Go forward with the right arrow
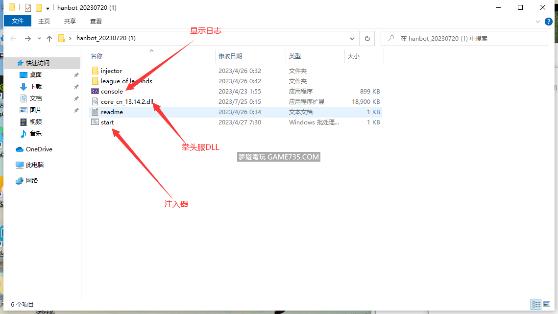 coord(27,38)
